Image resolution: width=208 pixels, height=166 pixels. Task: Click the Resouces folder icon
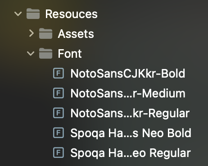(33, 14)
